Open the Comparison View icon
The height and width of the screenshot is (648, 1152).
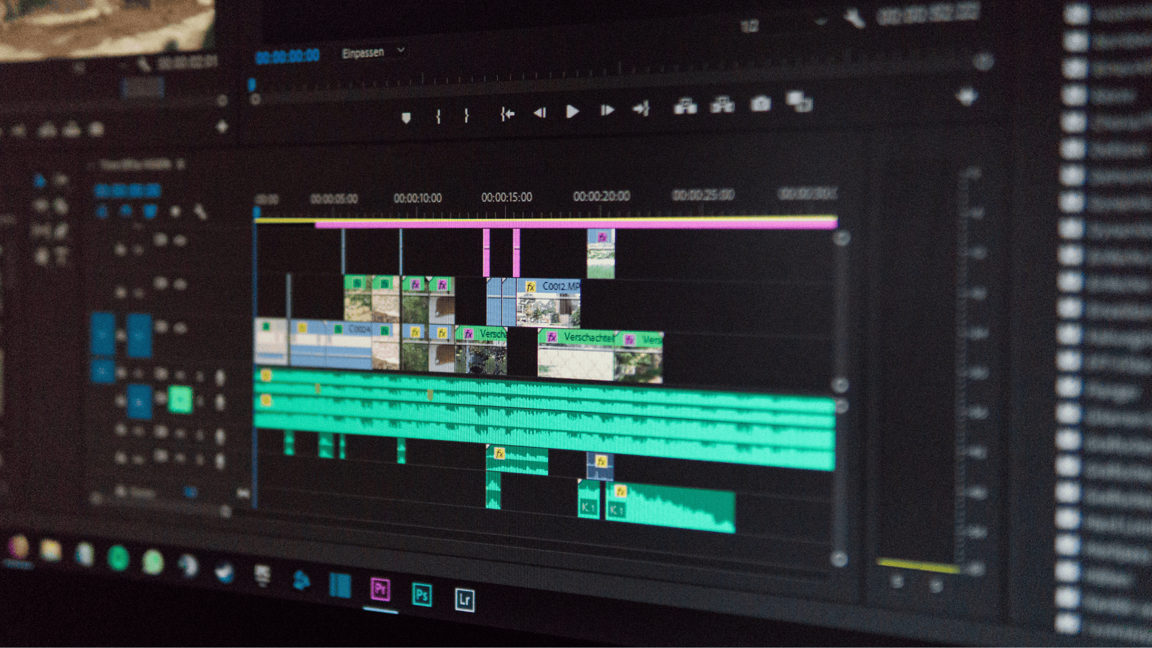point(799,101)
